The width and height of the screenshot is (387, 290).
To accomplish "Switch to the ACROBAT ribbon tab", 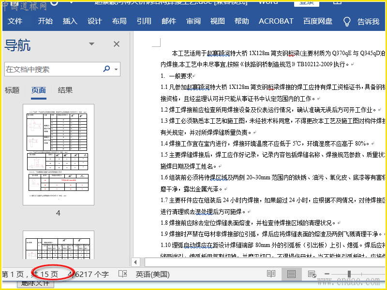I will 276,21.
